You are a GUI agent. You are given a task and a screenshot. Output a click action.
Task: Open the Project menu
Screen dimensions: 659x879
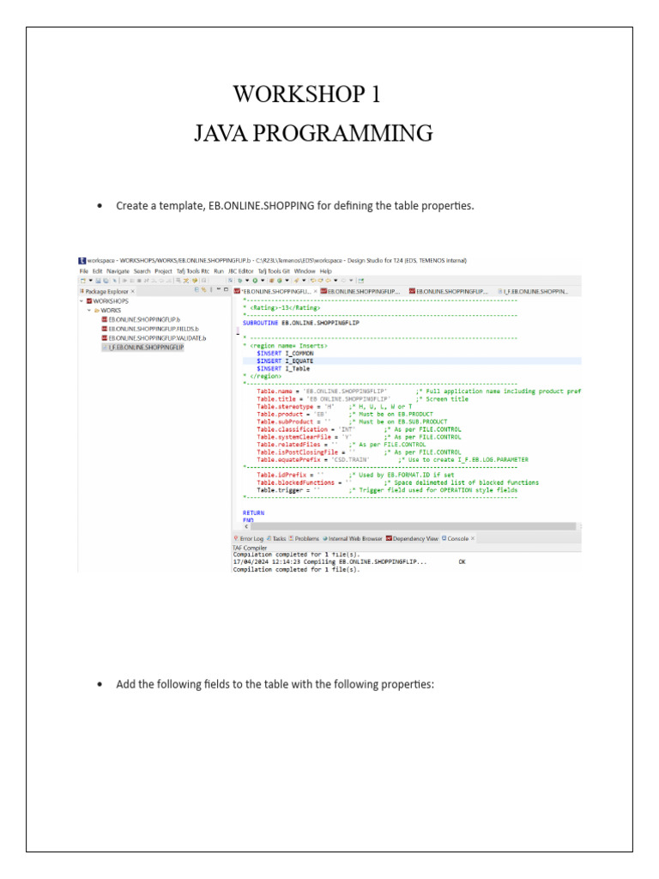pyautogui.click(x=163, y=271)
